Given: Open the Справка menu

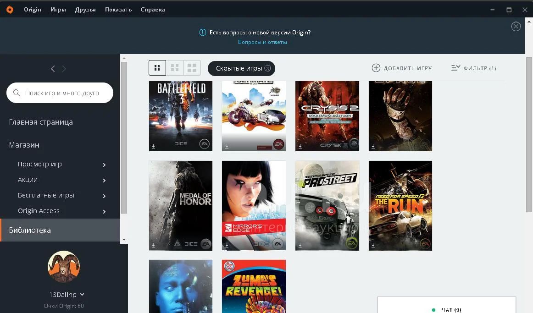Looking at the screenshot, I should click(153, 10).
